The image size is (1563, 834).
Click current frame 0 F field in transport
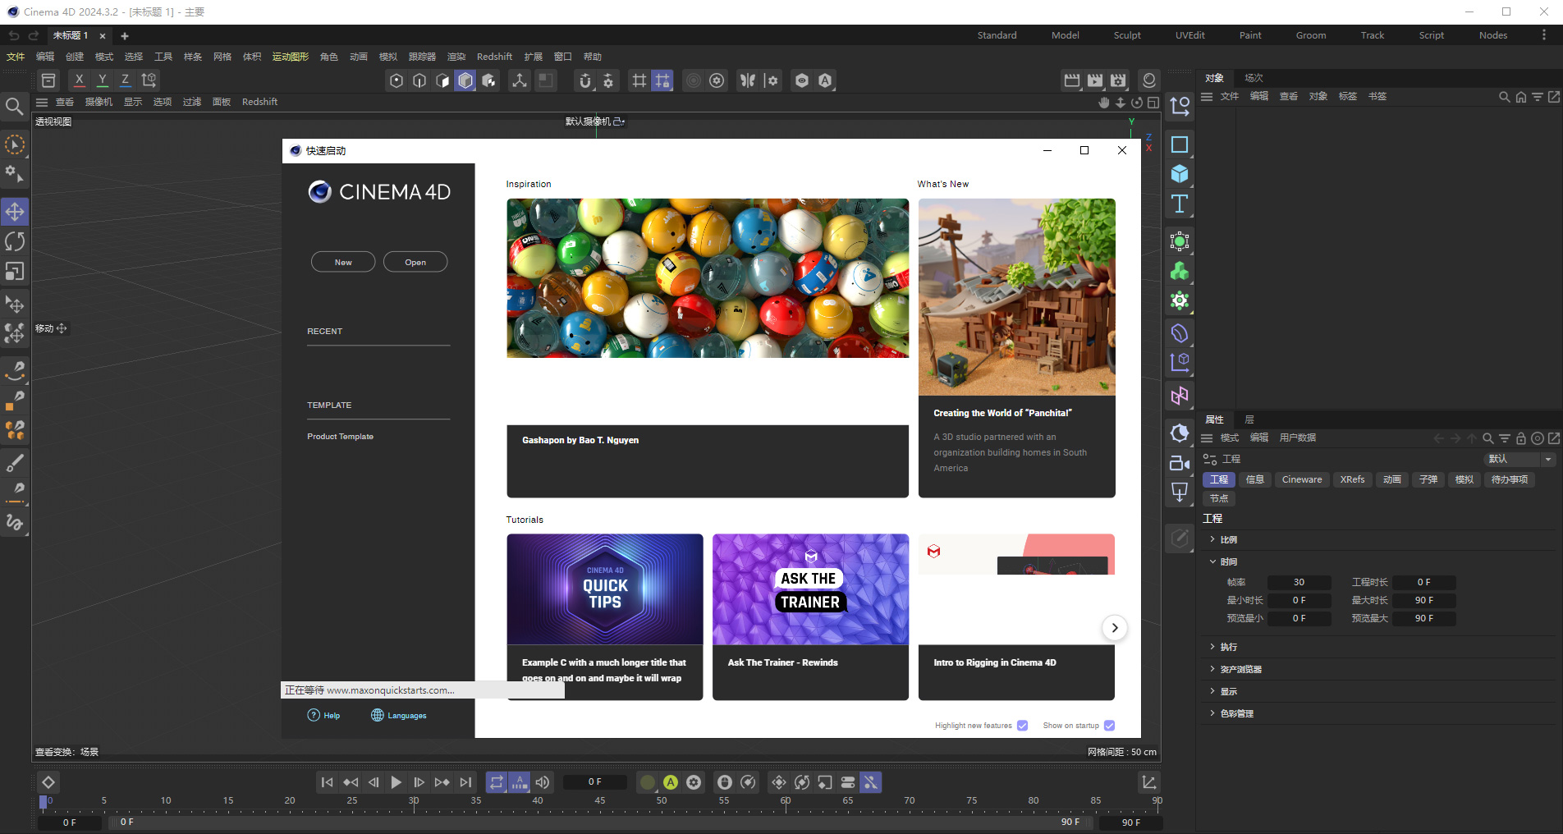pyautogui.click(x=594, y=782)
